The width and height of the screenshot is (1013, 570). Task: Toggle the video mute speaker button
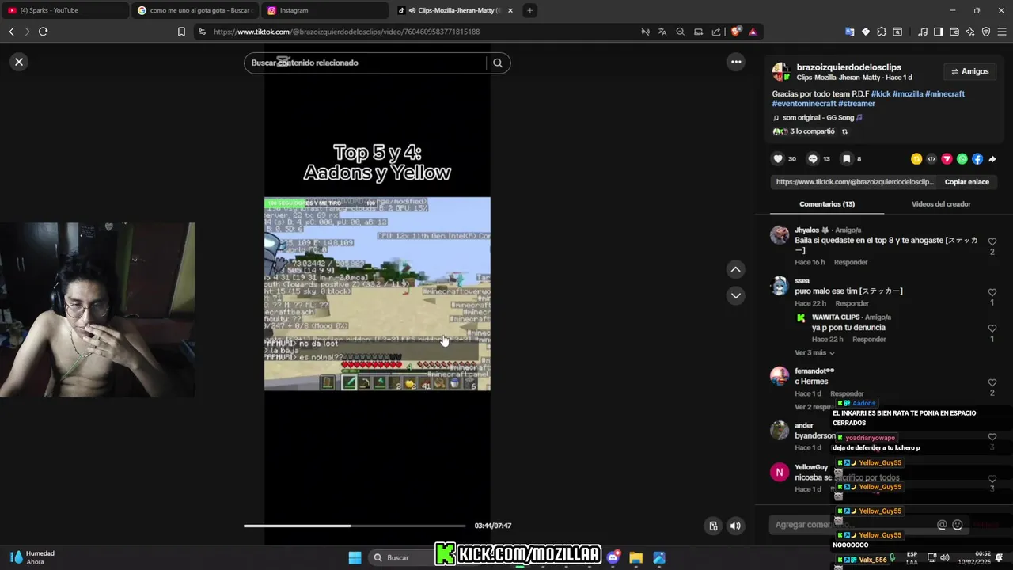[x=735, y=526]
